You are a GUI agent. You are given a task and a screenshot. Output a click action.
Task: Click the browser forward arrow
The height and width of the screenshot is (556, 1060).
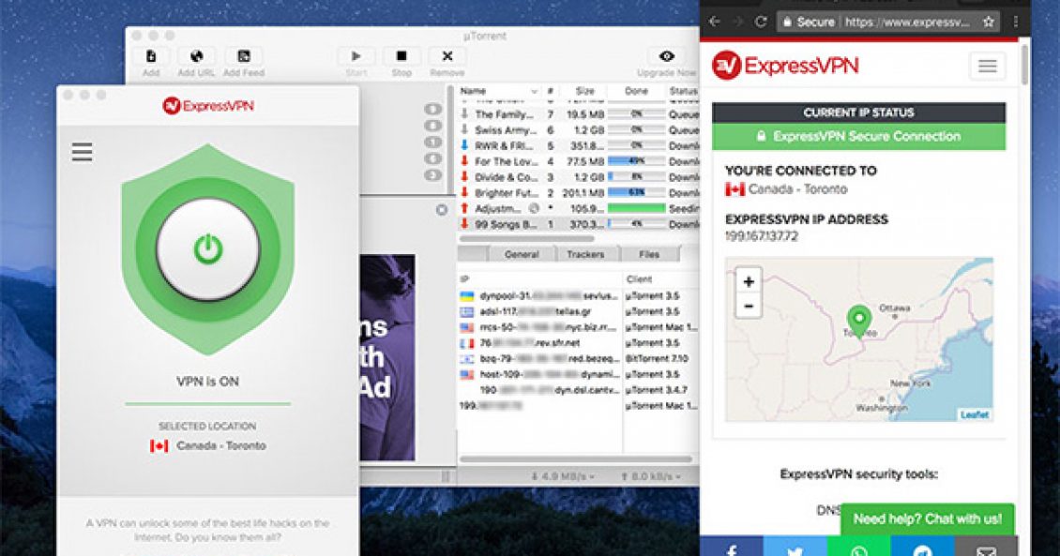737,22
